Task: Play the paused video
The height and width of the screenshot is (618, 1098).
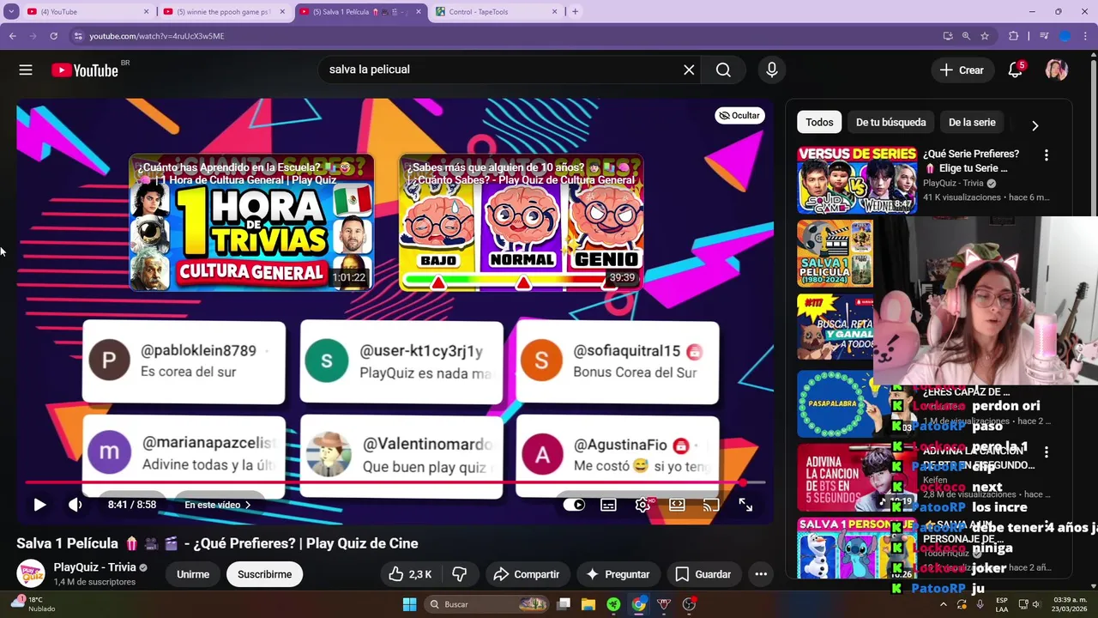Action: (39, 505)
